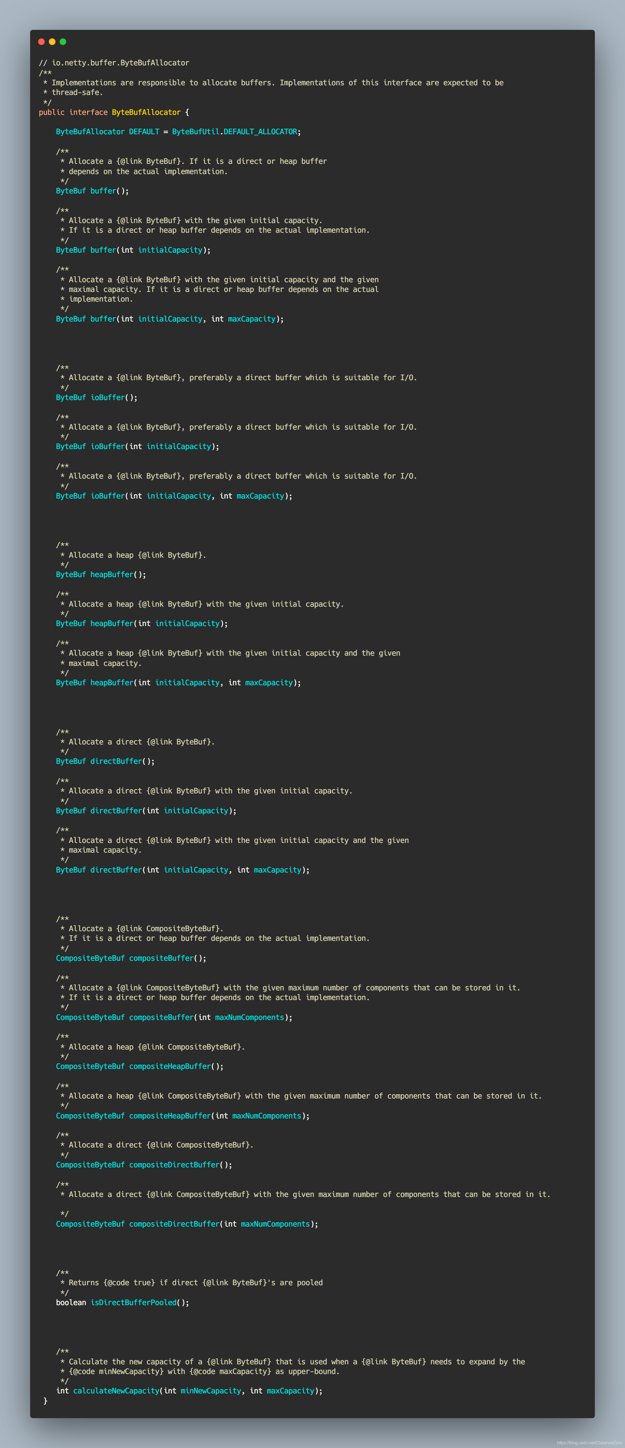The height and width of the screenshot is (1448, 625).
Task: Click the no-argument heapBuffer() method name
Action: click(112, 574)
